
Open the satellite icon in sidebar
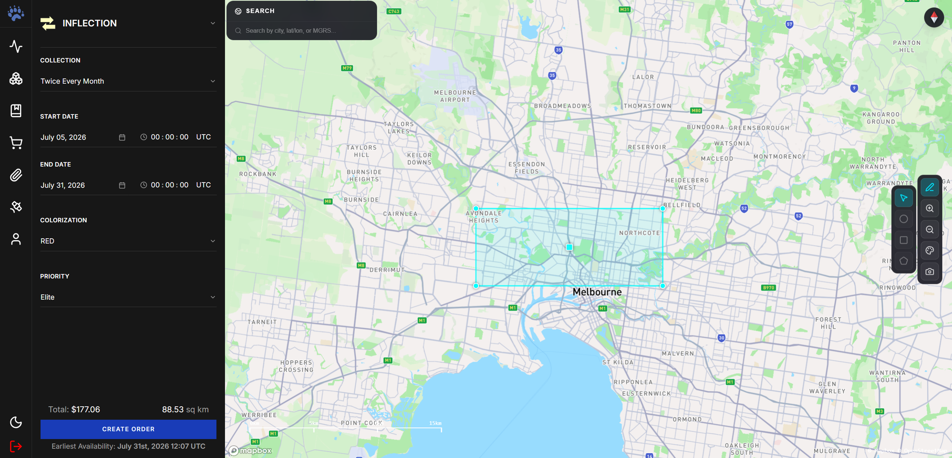[16, 207]
